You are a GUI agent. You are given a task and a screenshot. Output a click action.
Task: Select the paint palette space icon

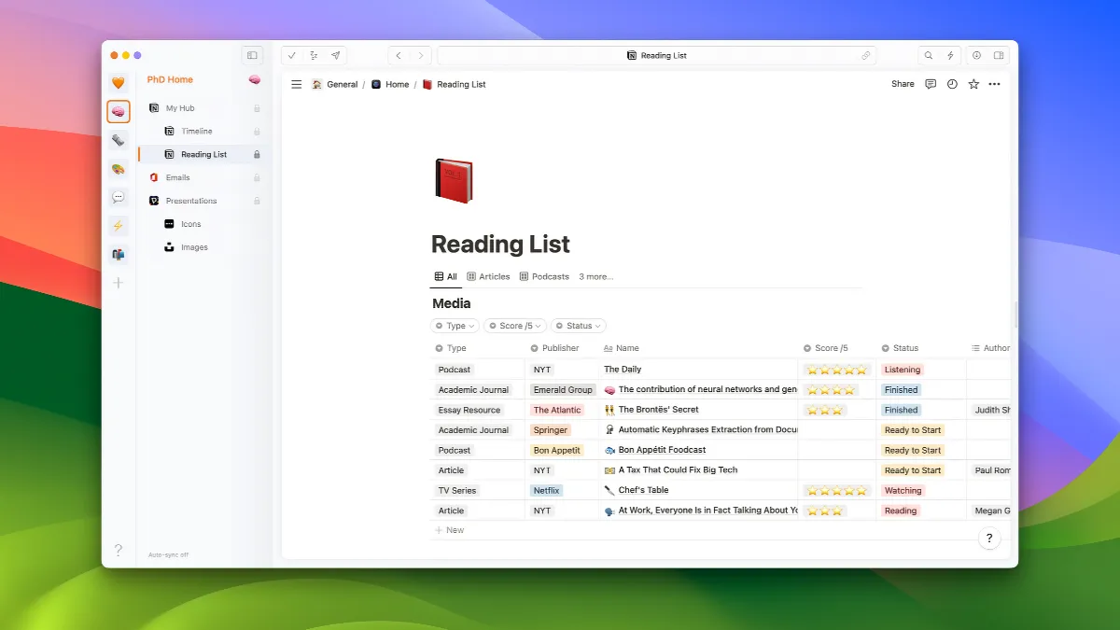pos(119,169)
